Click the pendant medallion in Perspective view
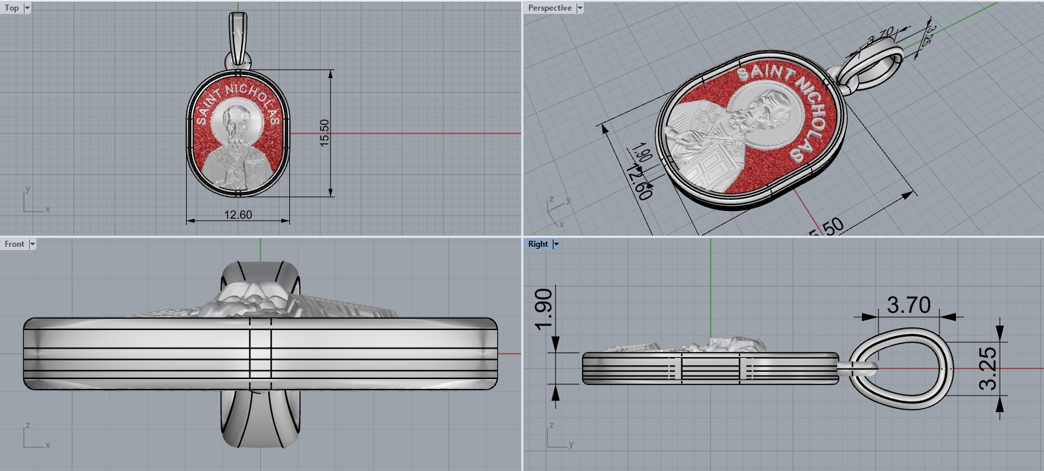1044x471 pixels. tap(753, 131)
